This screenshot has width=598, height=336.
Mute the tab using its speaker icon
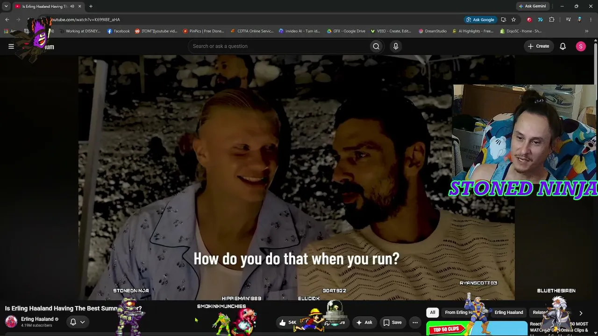(x=72, y=7)
